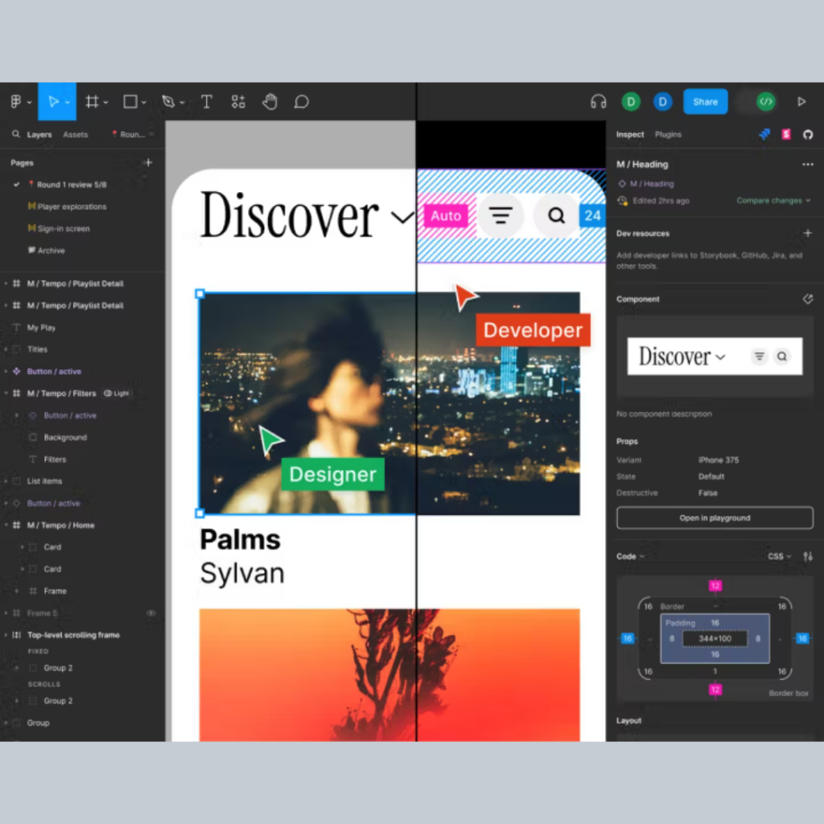Open the CSS code language dropdown
824x824 pixels.
tap(779, 556)
